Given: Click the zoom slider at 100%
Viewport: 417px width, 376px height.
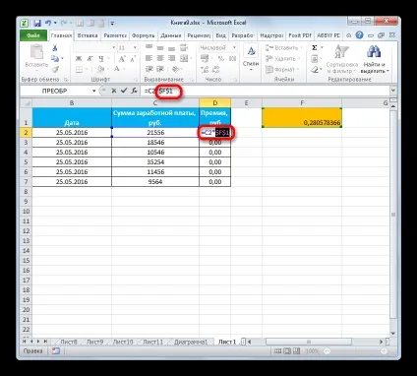Looking at the screenshot, I should pos(355,351).
